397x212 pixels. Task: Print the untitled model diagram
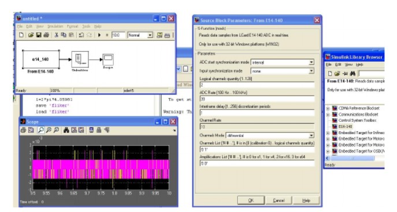point(46,35)
